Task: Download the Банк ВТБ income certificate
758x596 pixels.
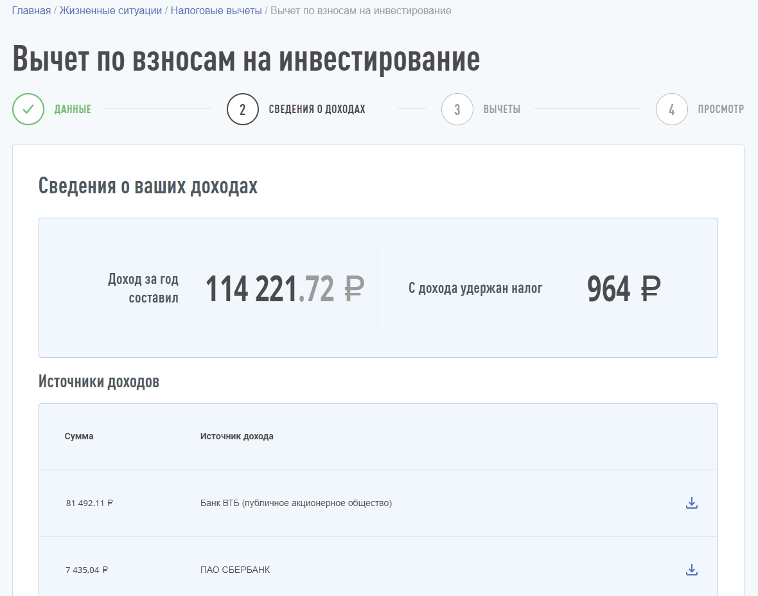Action: click(x=692, y=503)
